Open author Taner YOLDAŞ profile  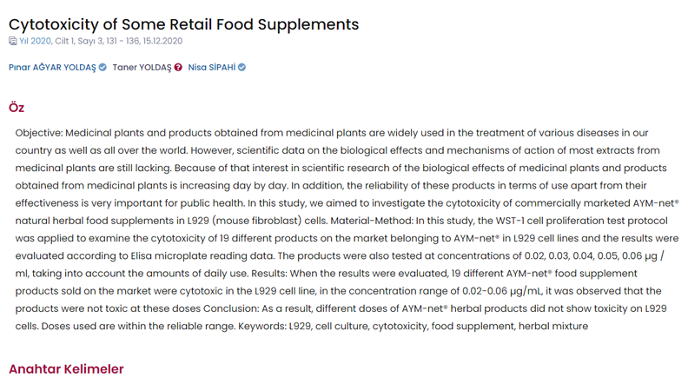[142, 67]
